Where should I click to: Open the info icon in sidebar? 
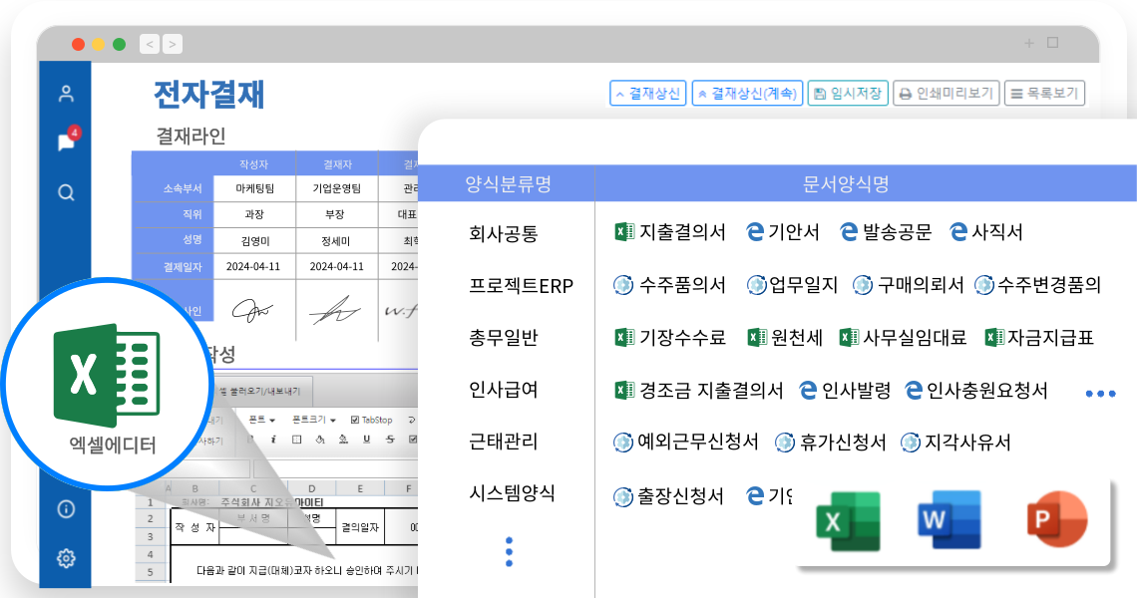pyautogui.click(x=66, y=509)
